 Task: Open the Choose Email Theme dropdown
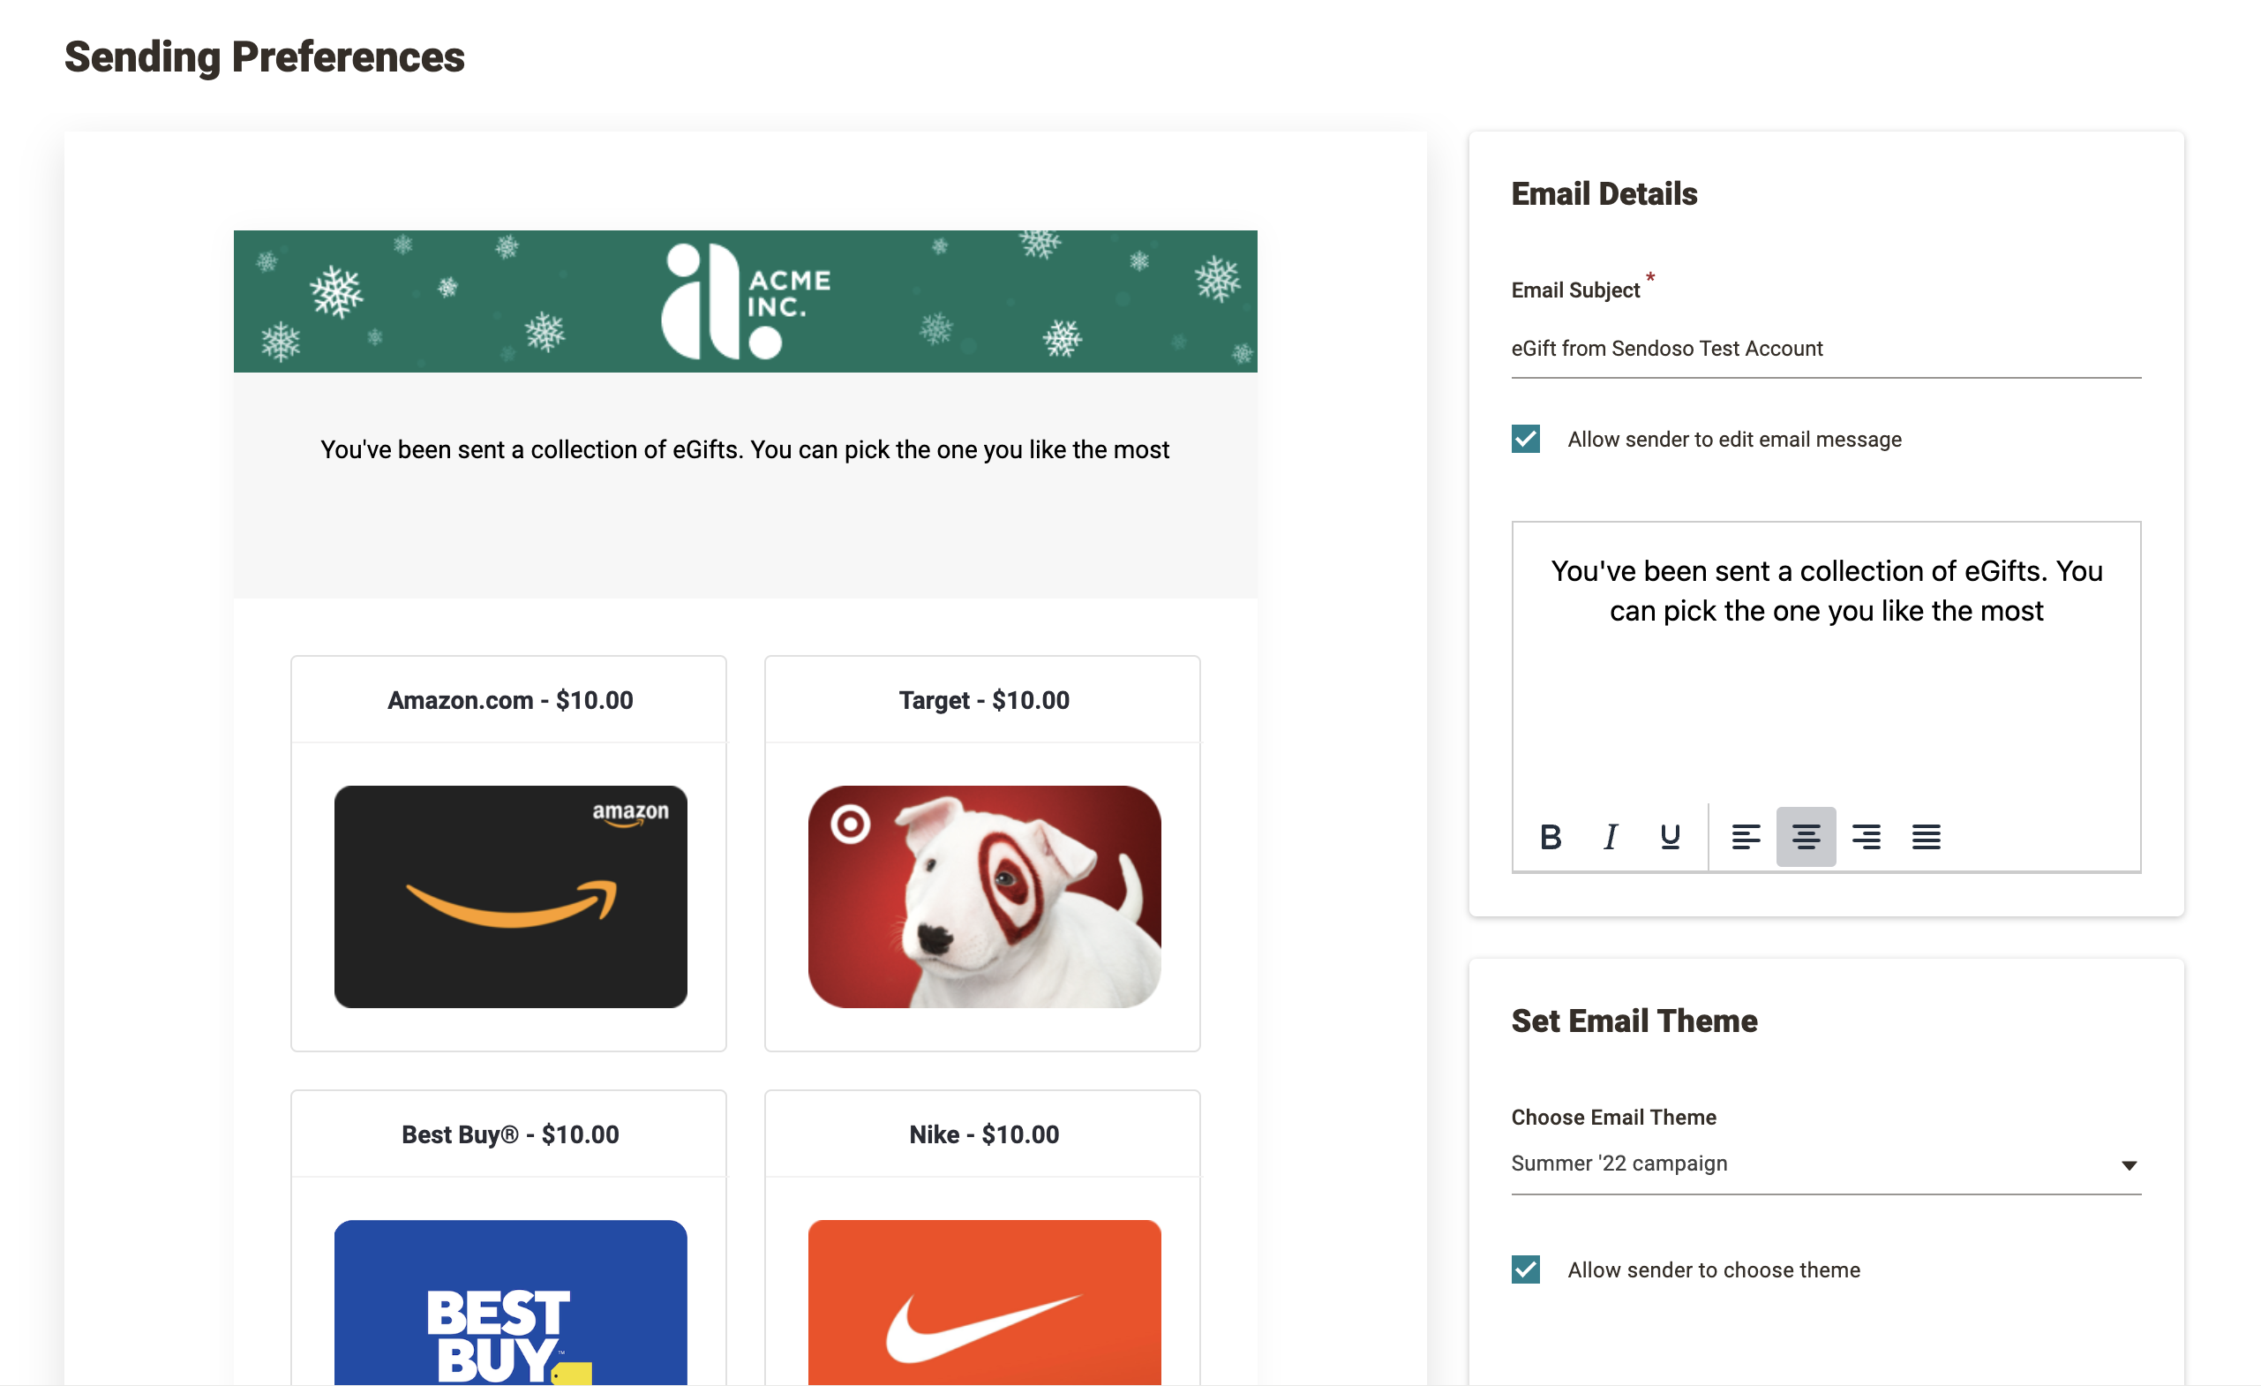1826,1164
